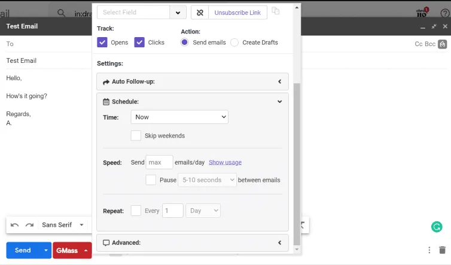The width and height of the screenshot is (451, 265).
Task: Toggle the GMass settings arrow
Action: point(86,251)
